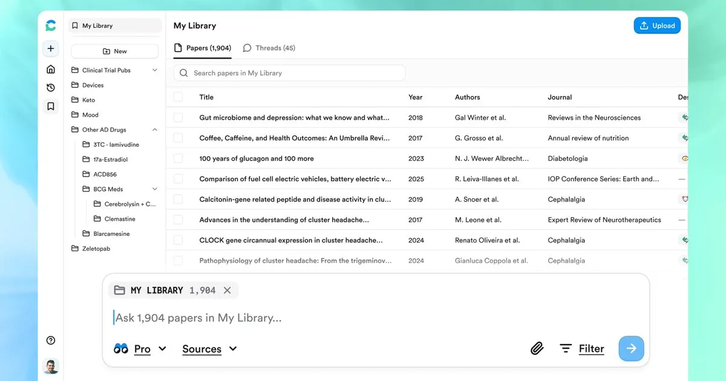Check the 100 years of glucagon row
Image resolution: width=726 pixels, height=381 pixels.
point(178,158)
